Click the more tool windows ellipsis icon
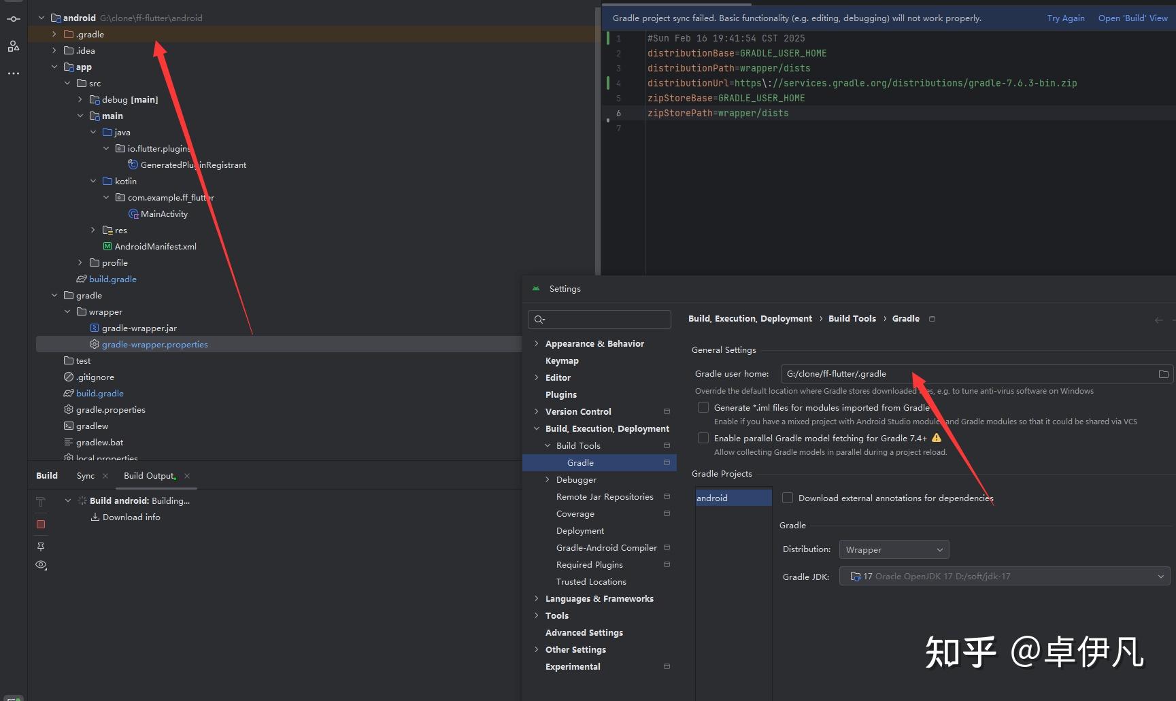Screen dimensions: 1176x701 tap(14, 73)
